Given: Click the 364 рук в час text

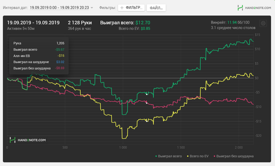Looking at the screenshot, I should pos(79,29).
